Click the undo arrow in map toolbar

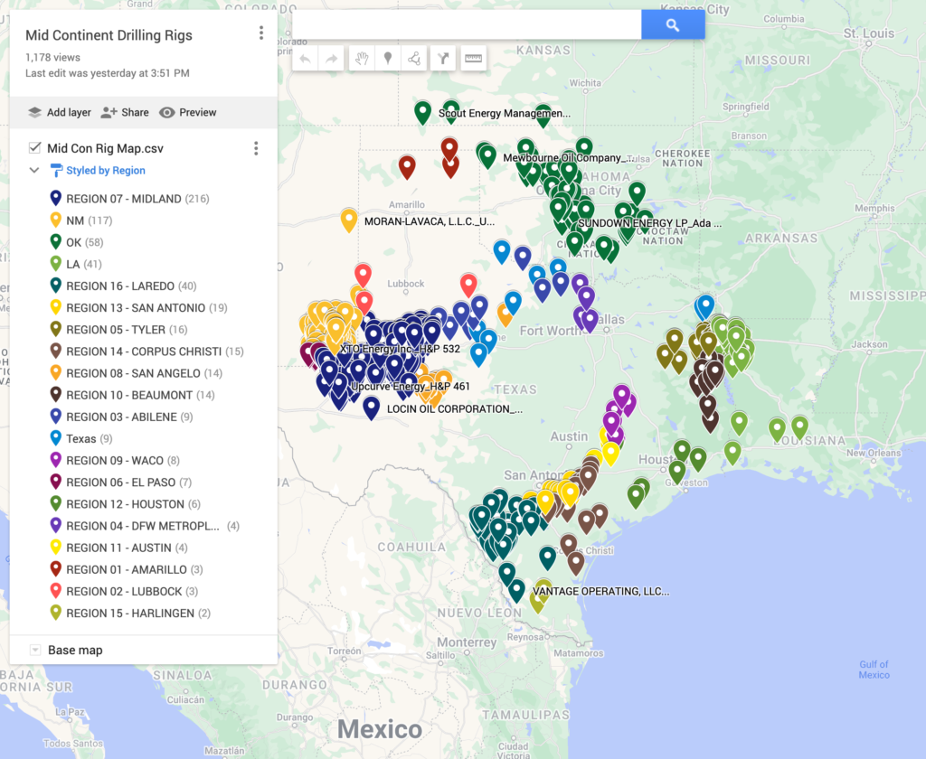pyautogui.click(x=305, y=59)
